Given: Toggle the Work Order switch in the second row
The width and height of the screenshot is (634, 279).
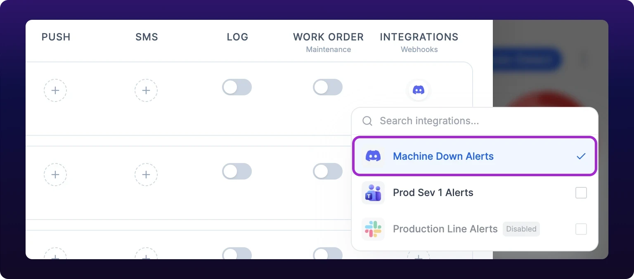Looking at the screenshot, I should [x=328, y=171].
